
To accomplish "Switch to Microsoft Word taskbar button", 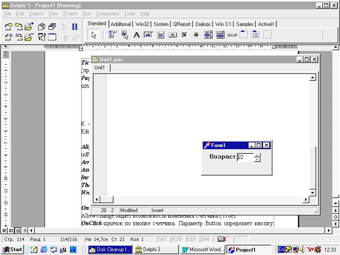I will (203, 249).
